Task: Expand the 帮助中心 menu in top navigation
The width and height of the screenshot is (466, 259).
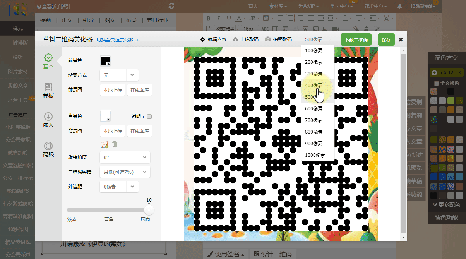Action: point(376,6)
